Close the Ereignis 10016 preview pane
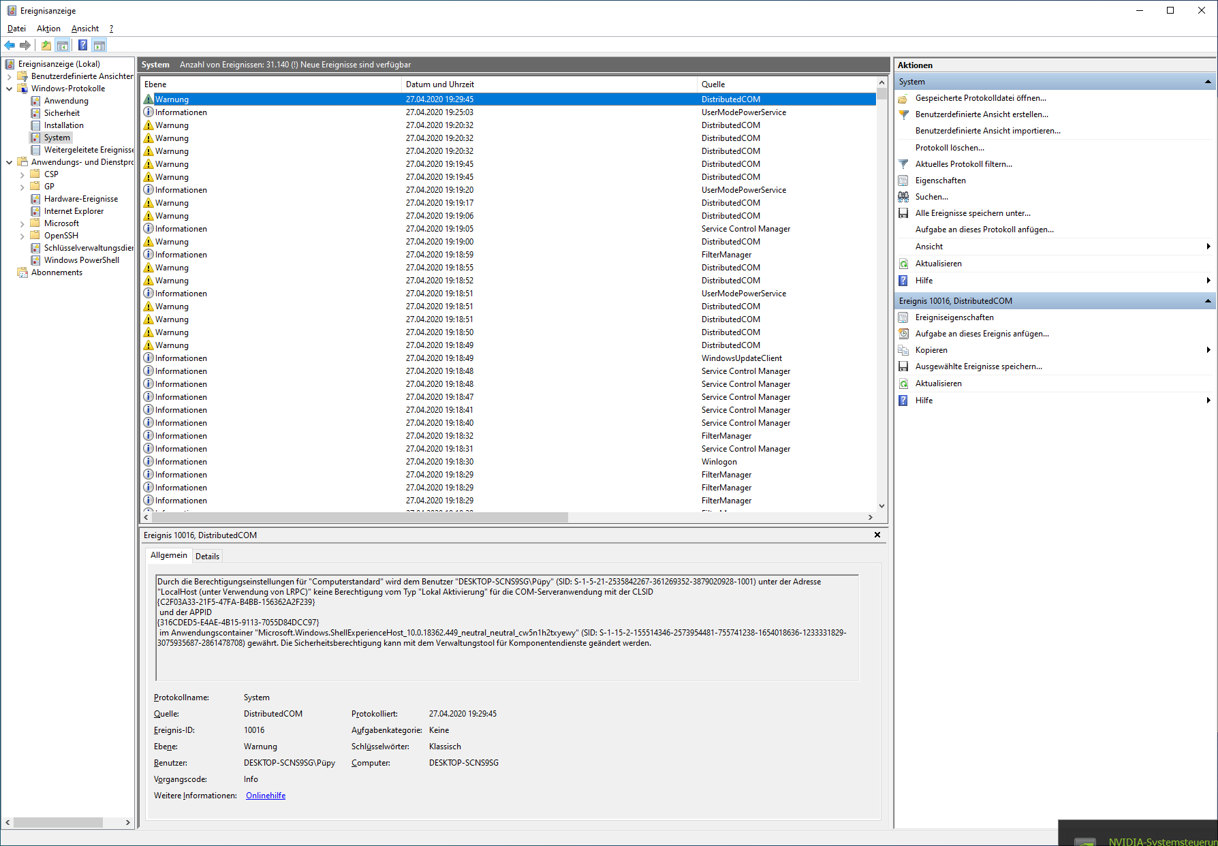 [877, 535]
